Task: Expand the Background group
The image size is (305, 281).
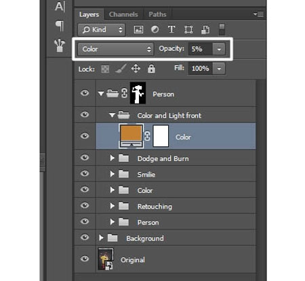Action: 101,238
